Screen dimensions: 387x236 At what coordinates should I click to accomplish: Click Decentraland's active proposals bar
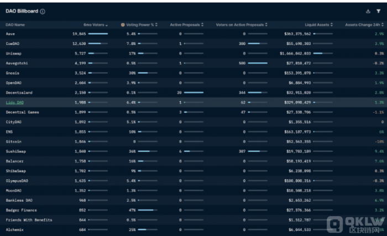(193, 92)
